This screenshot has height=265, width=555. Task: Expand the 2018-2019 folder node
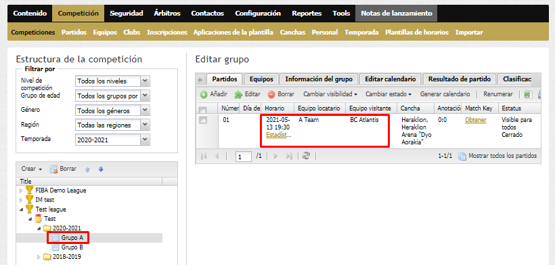[x=39, y=258]
